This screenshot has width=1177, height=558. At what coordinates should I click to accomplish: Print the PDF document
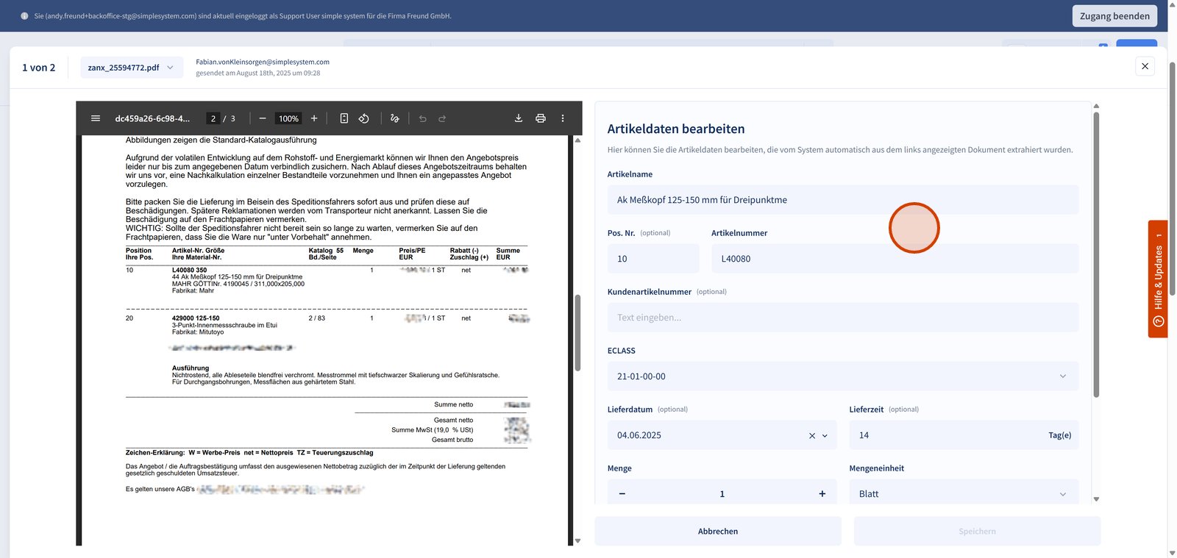click(x=541, y=118)
